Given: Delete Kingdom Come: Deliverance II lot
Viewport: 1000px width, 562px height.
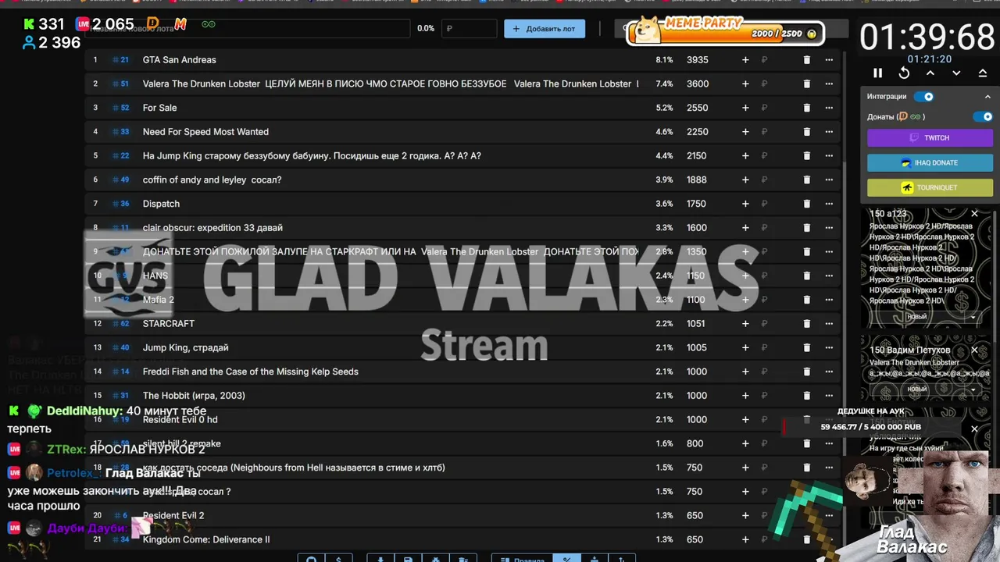Looking at the screenshot, I should 807,539.
